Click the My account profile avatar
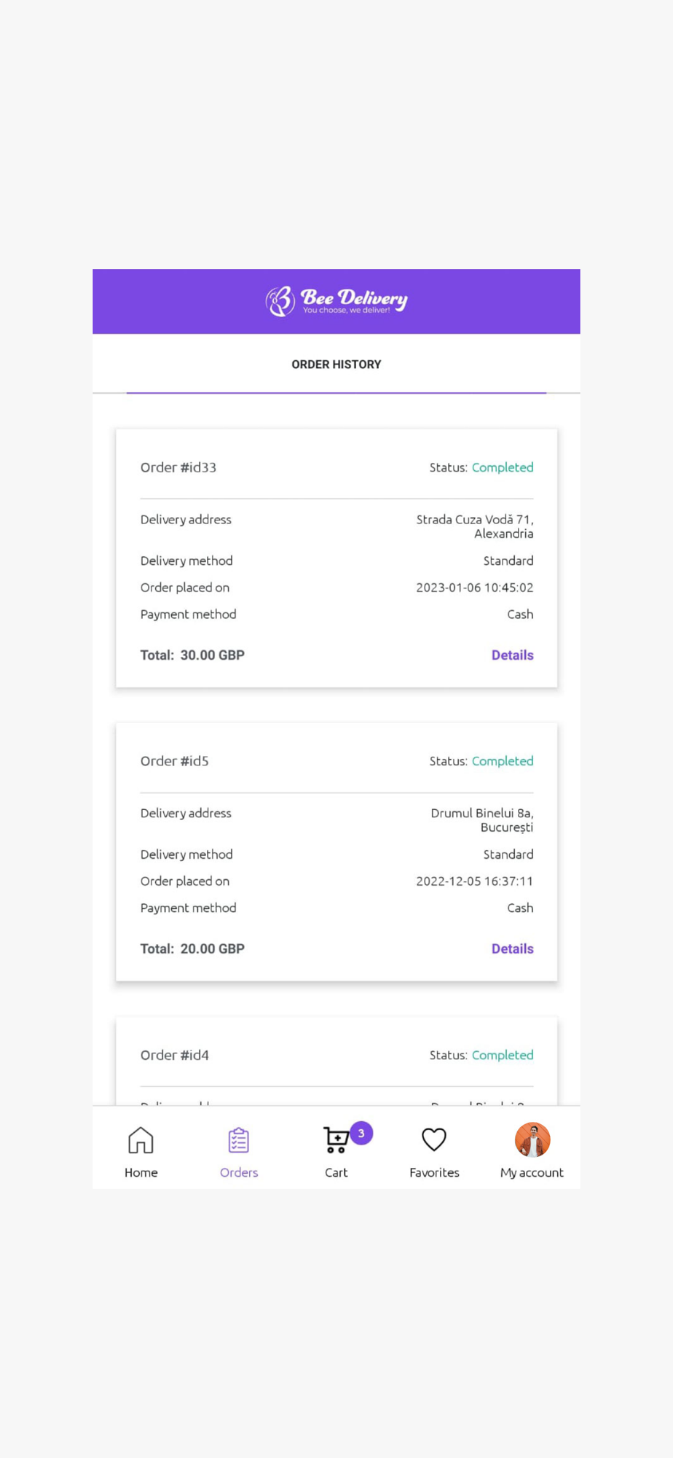 [x=532, y=1140]
